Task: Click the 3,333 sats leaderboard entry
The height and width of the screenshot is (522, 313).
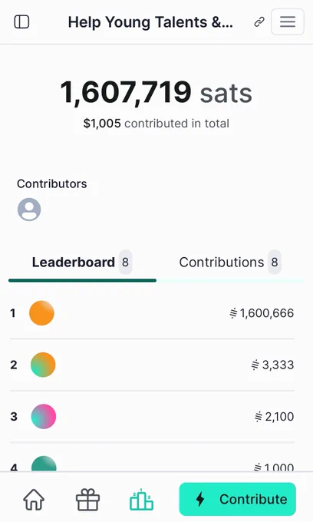Action: (x=153, y=365)
